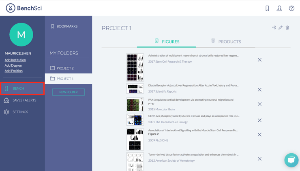
Task: Click the Figure 2 label
Action: point(153,134)
